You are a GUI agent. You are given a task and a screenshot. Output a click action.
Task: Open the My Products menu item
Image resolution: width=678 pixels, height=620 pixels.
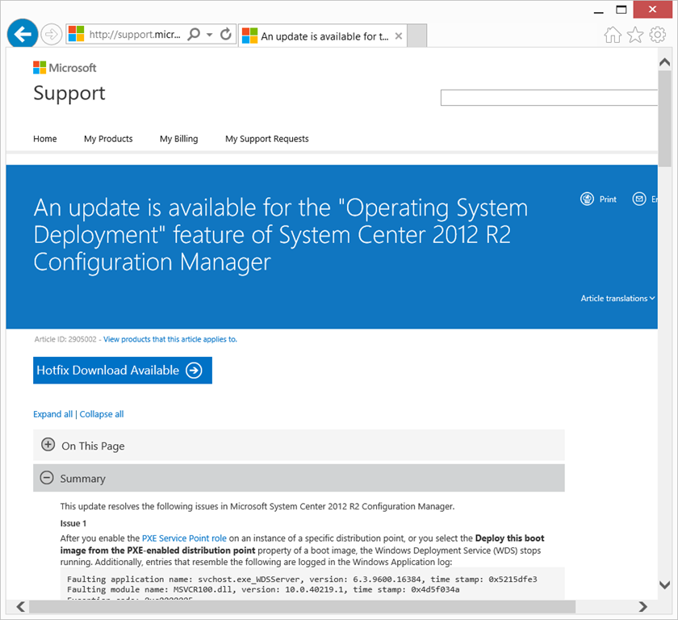click(x=108, y=139)
